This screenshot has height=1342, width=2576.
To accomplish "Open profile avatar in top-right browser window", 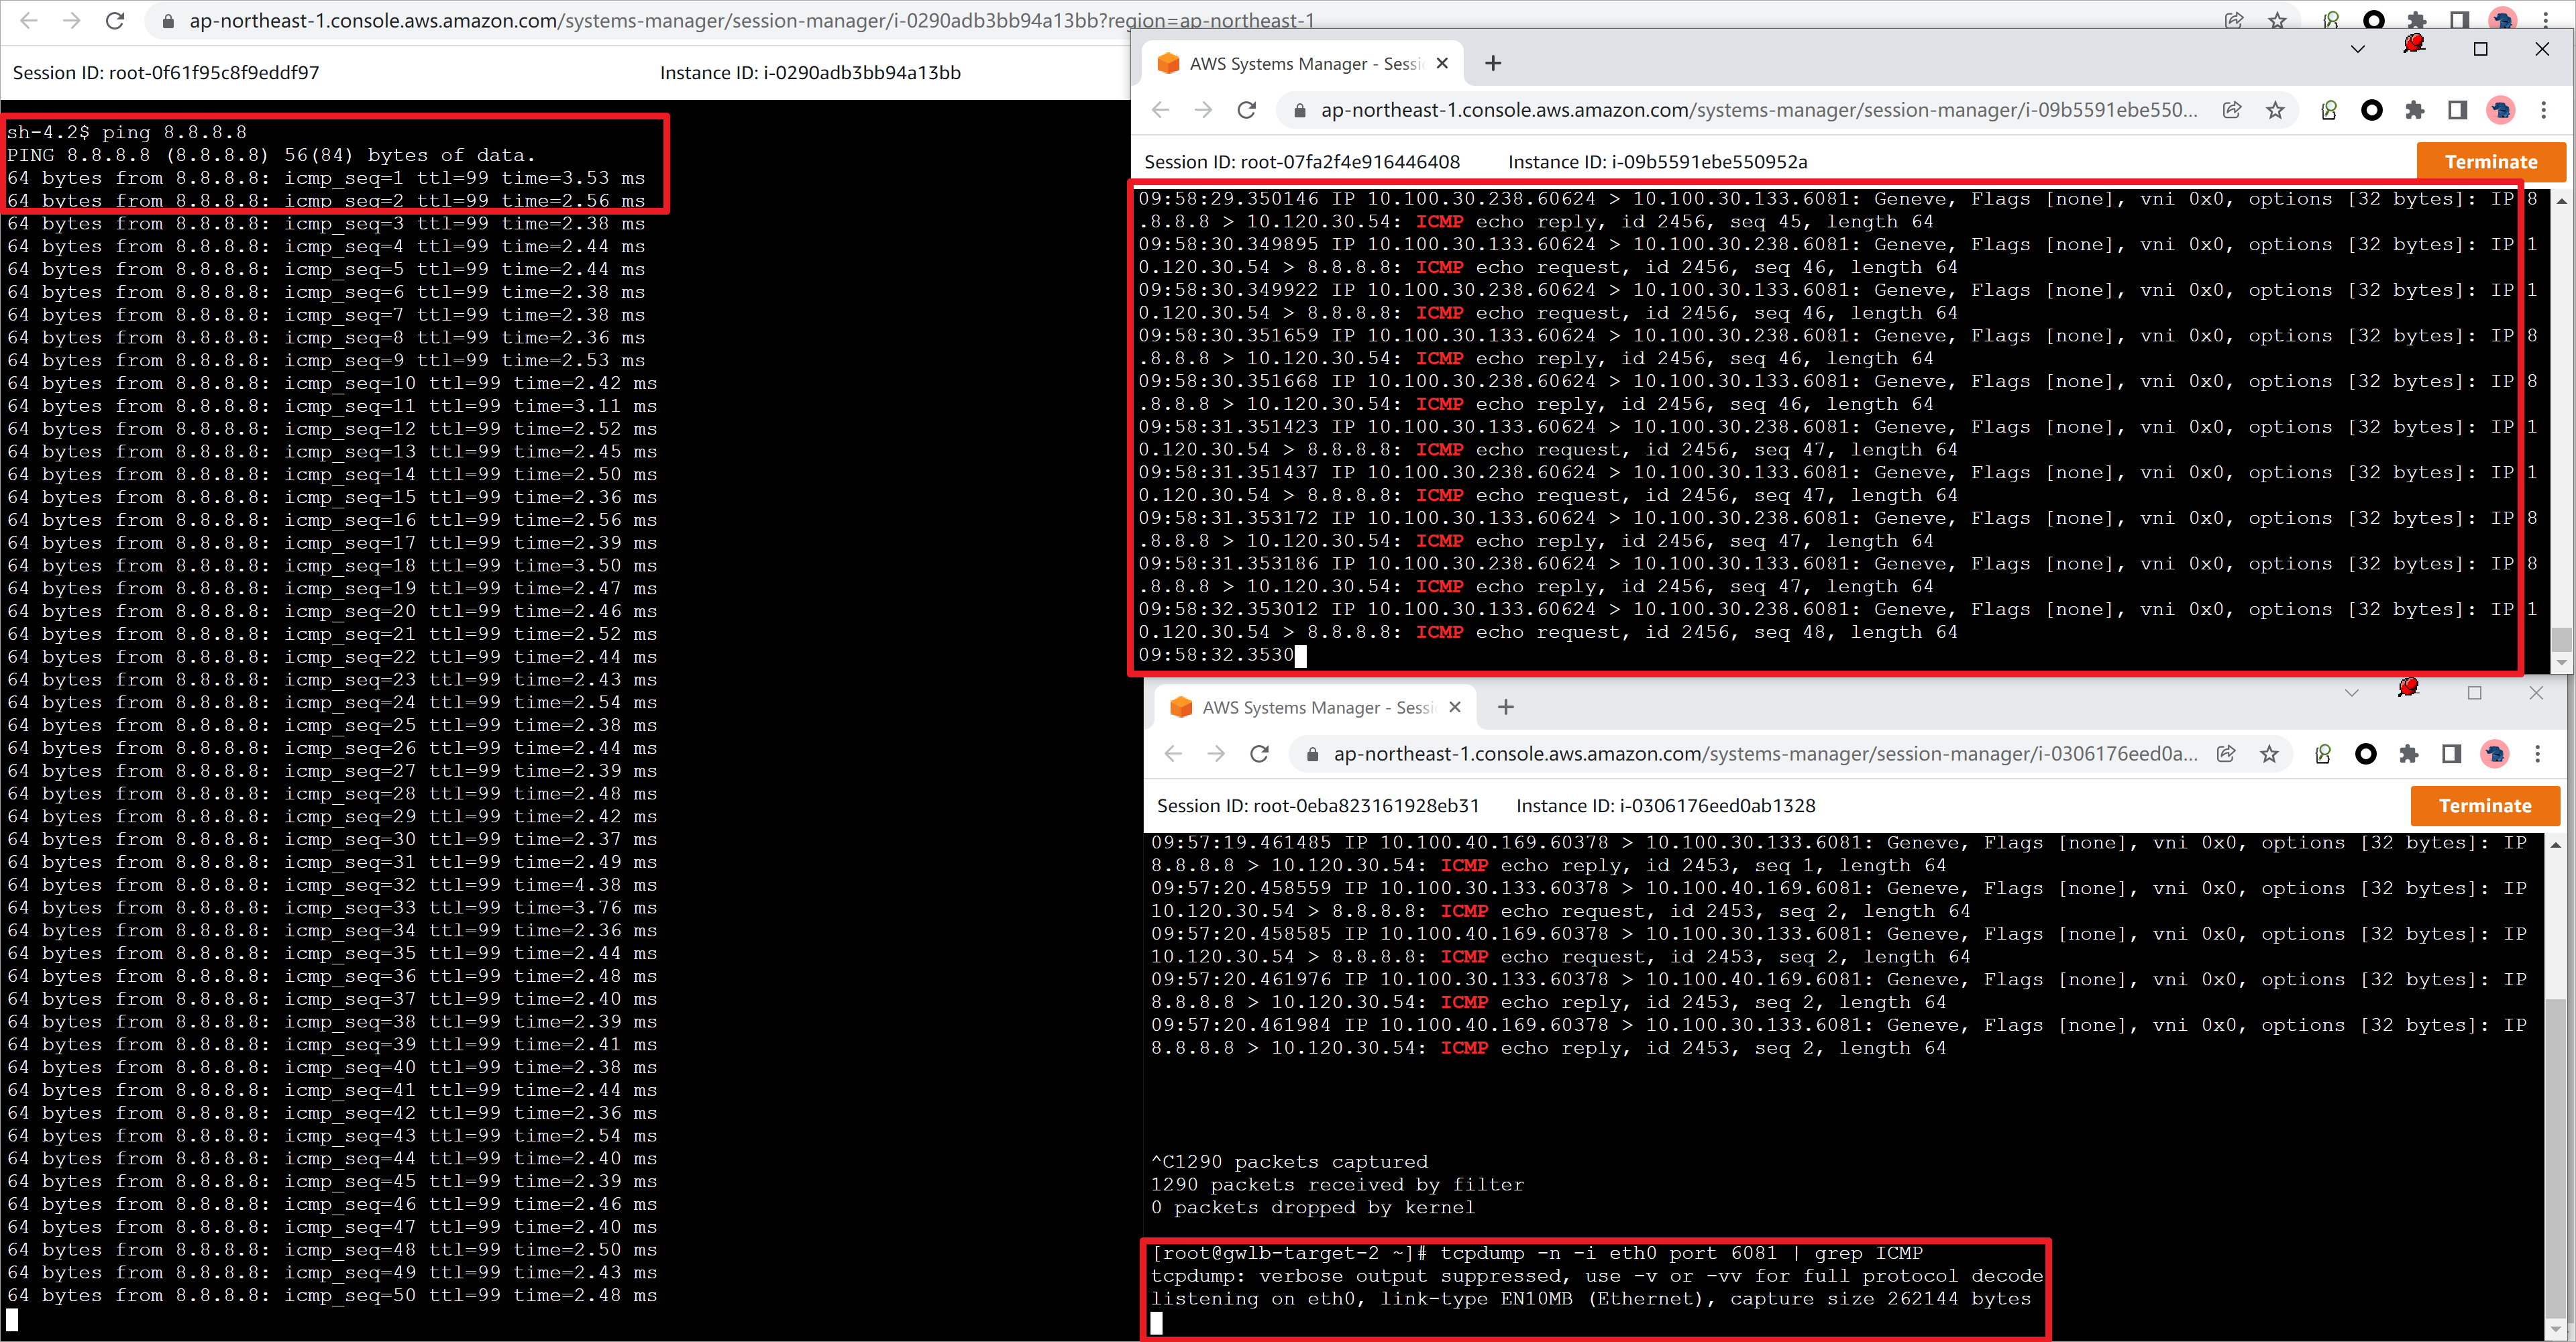I will point(2501,110).
